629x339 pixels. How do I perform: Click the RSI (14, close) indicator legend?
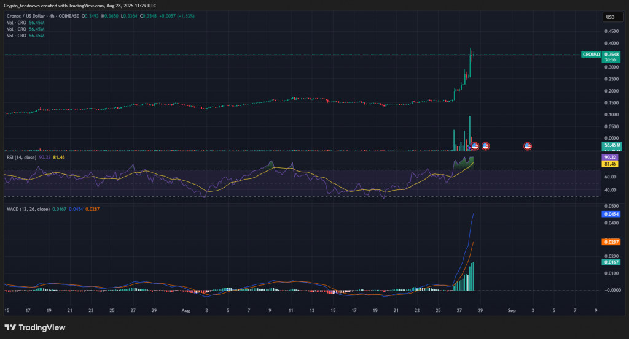[x=22, y=158]
